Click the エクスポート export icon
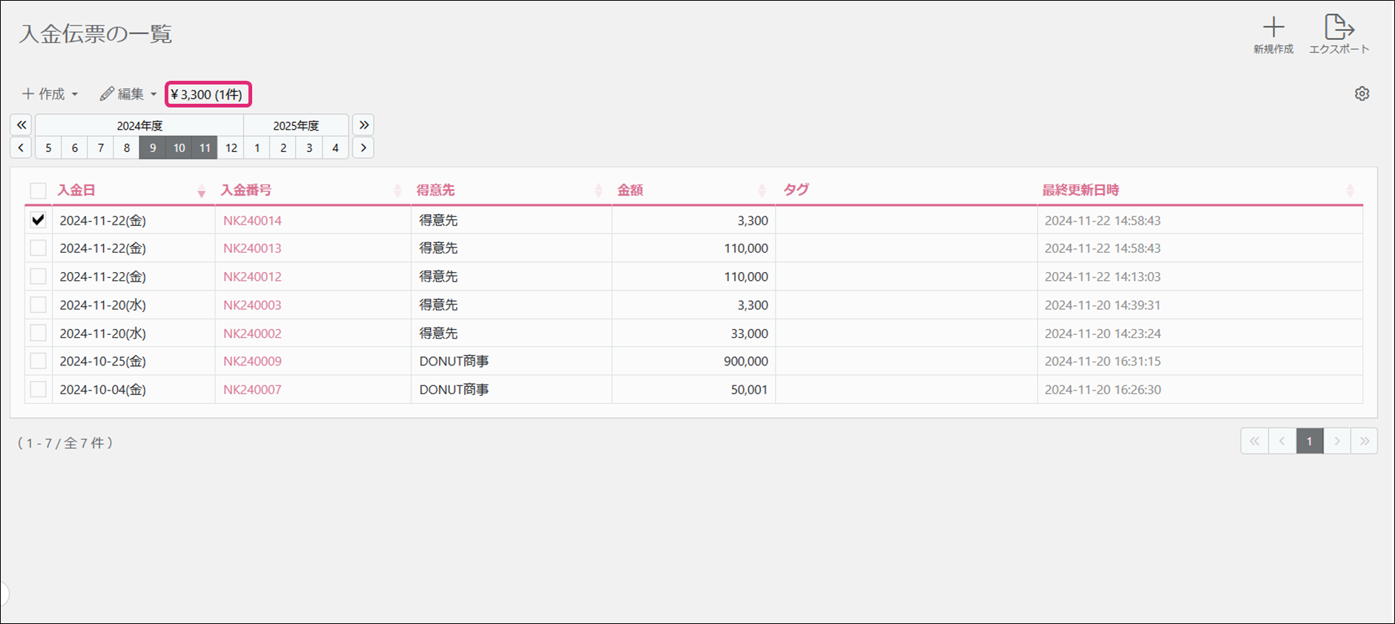 tap(1339, 28)
